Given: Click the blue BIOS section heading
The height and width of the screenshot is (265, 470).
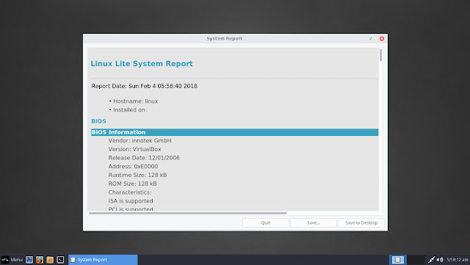Looking at the screenshot, I should (x=98, y=121).
